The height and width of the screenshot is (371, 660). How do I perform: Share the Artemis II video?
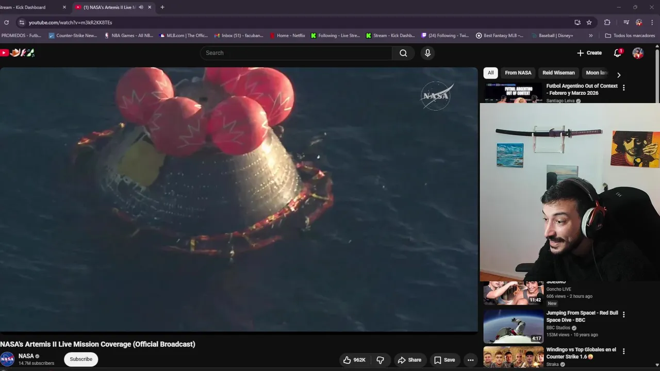[409, 360]
